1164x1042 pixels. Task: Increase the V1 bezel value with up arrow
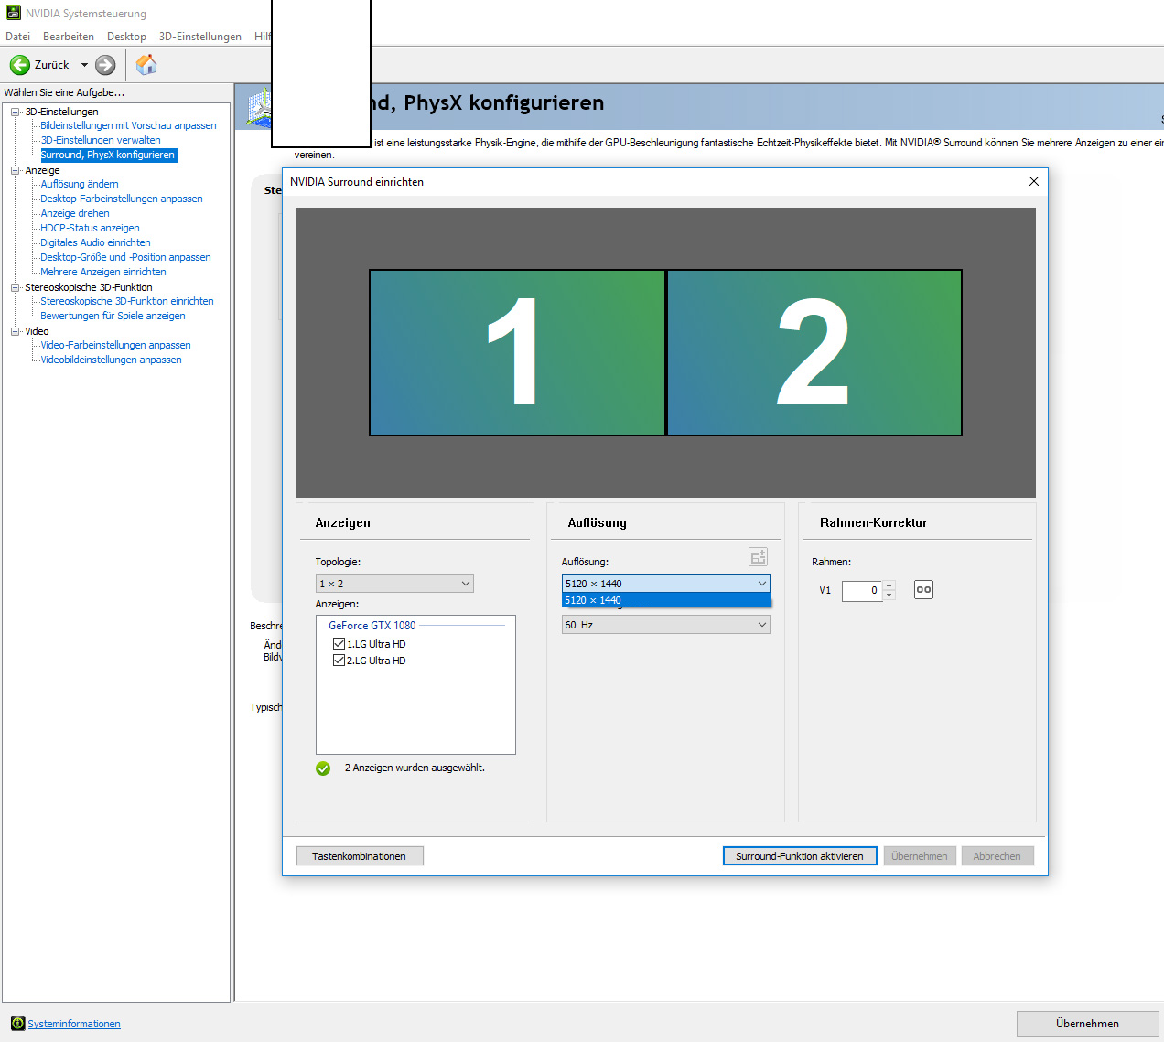889,585
